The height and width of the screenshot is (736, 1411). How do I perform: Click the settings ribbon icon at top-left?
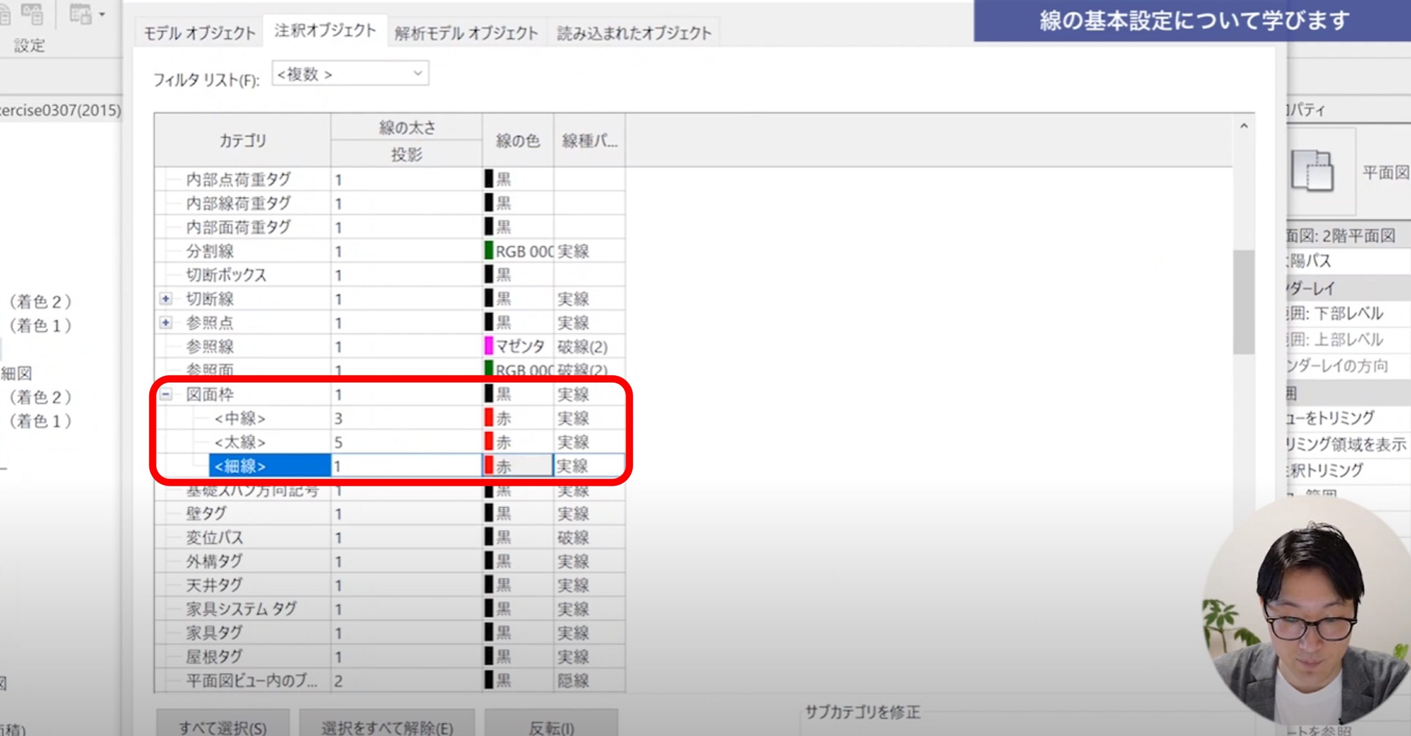pos(32,14)
